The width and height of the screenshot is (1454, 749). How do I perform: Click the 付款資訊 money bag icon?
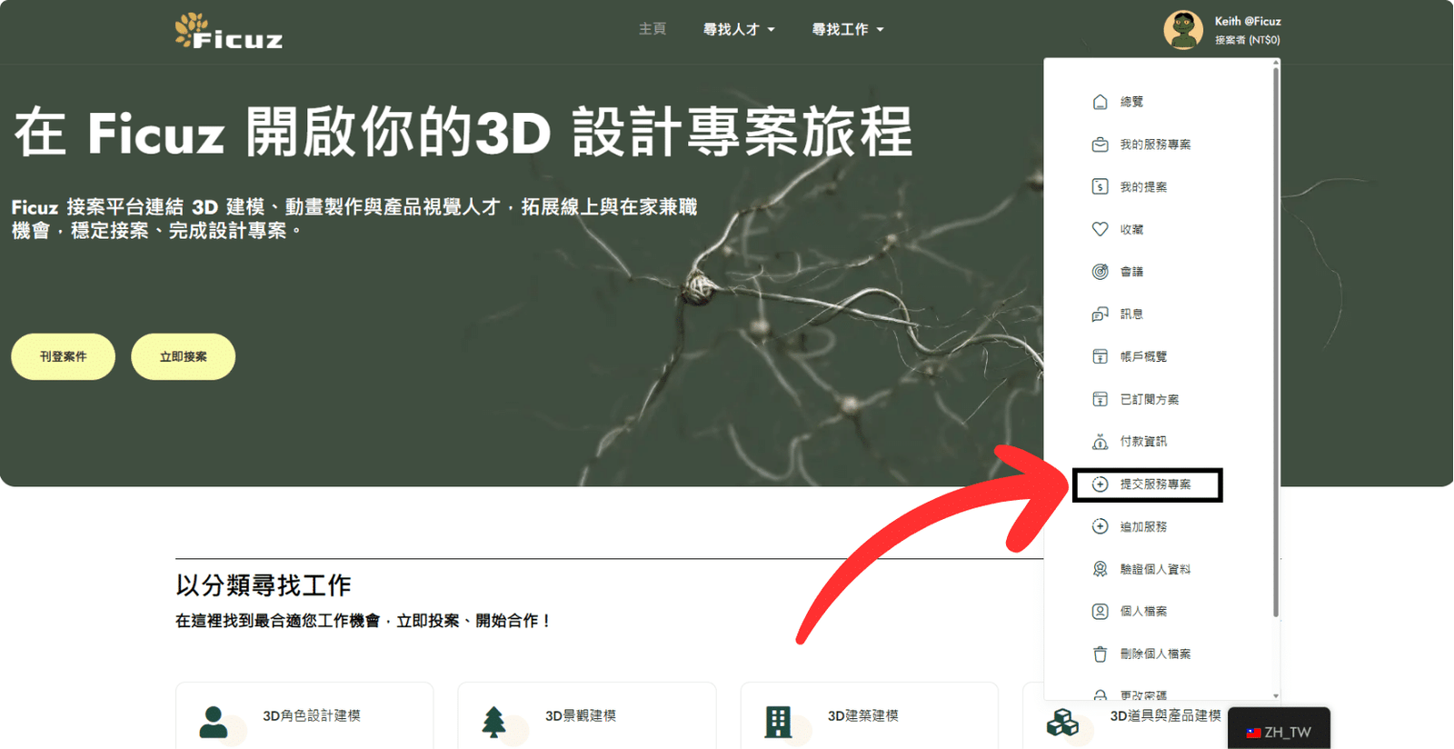tap(1100, 442)
